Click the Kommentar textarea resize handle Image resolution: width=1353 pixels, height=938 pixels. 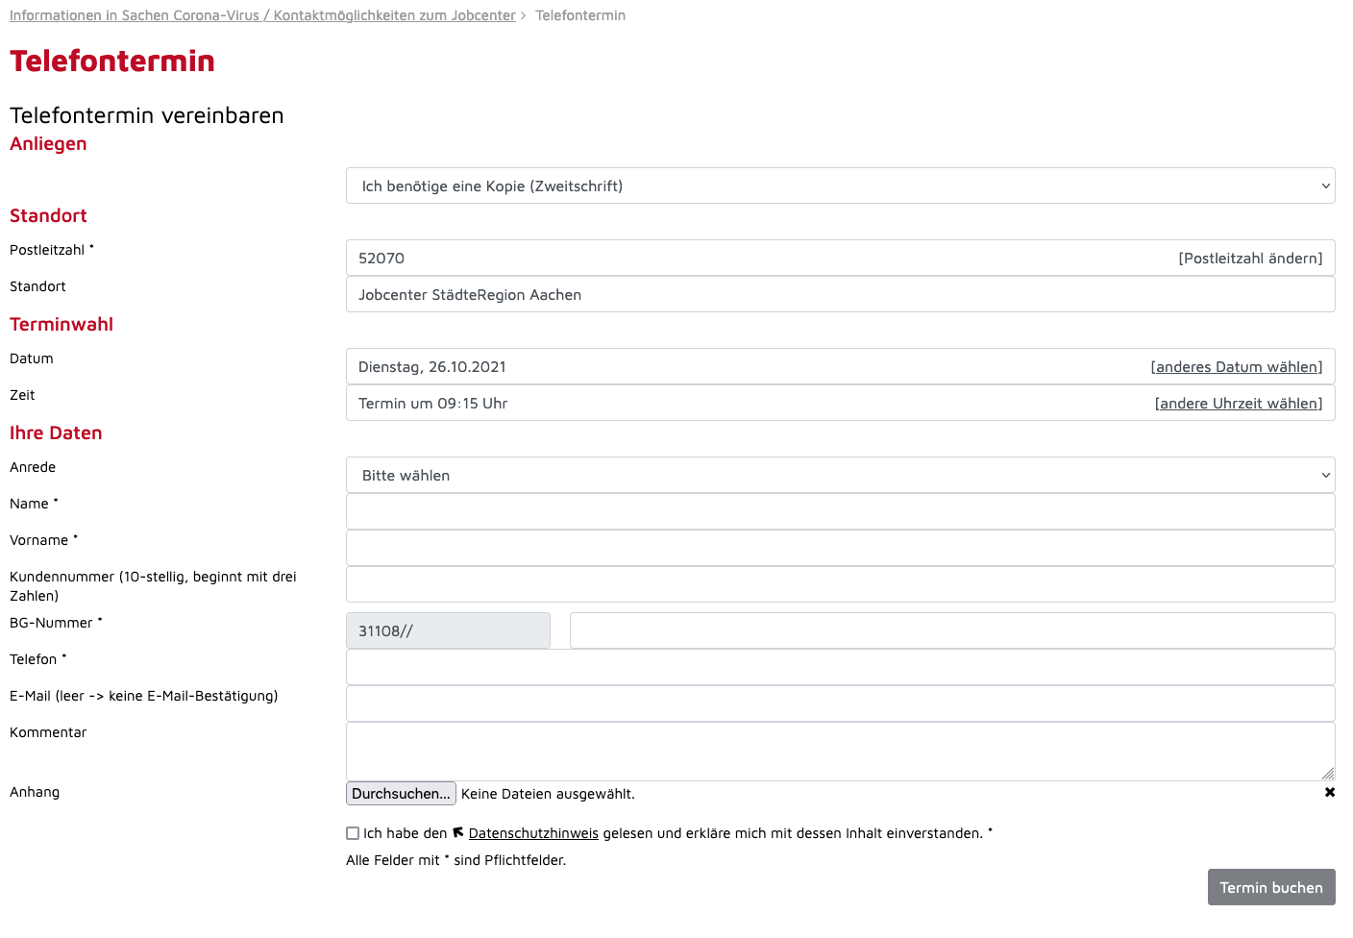pyautogui.click(x=1328, y=774)
